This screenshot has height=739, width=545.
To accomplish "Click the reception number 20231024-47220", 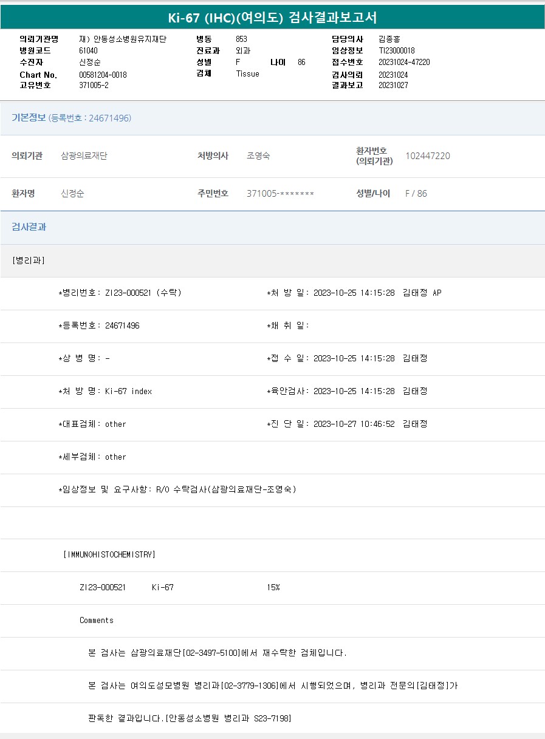I will click(x=404, y=63).
